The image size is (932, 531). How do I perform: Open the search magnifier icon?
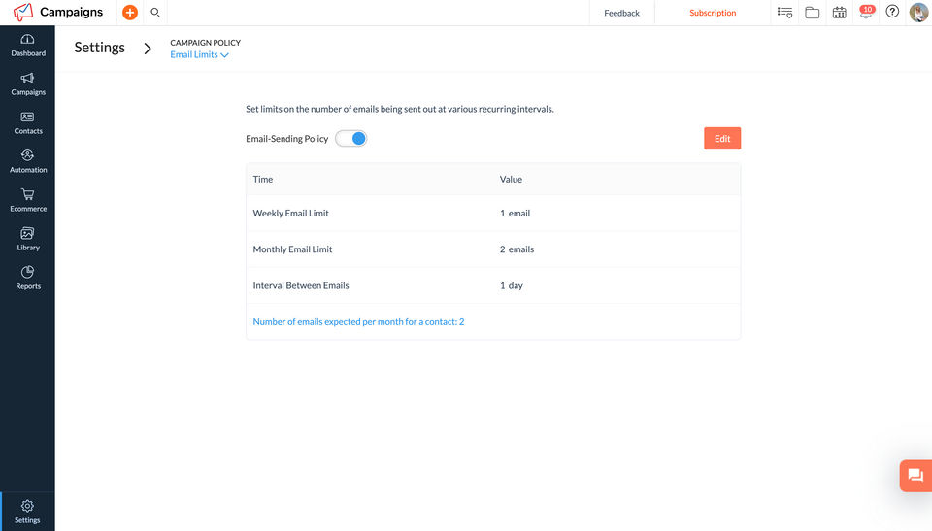point(155,13)
